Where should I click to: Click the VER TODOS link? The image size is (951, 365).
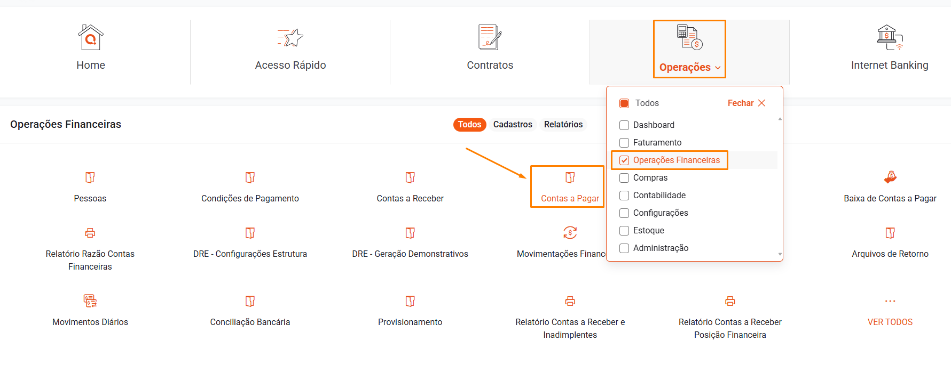(890, 322)
